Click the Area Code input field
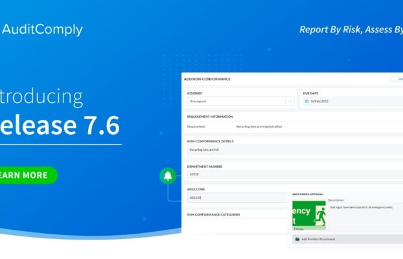 pyautogui.click(x=237, y=197)
